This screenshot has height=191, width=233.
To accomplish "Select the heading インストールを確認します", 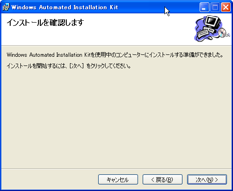I will coord(45,23).
